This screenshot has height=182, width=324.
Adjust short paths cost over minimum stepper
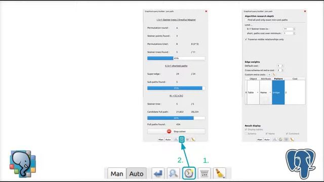(x=294, y=33)
